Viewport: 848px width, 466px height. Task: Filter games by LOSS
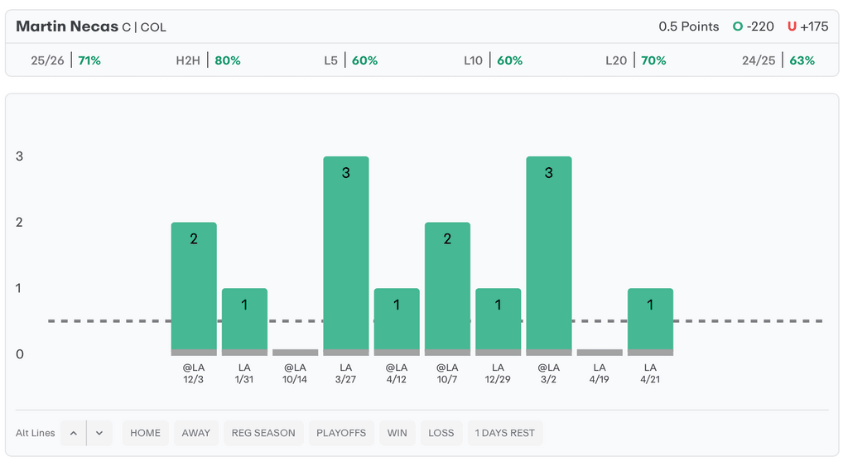coord(441,433)
